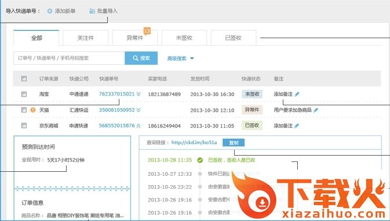This screenshot has width=390, height=221.
Task: Click the 13 badge on the 异常件 tab
Action: (x=147, y=31)
